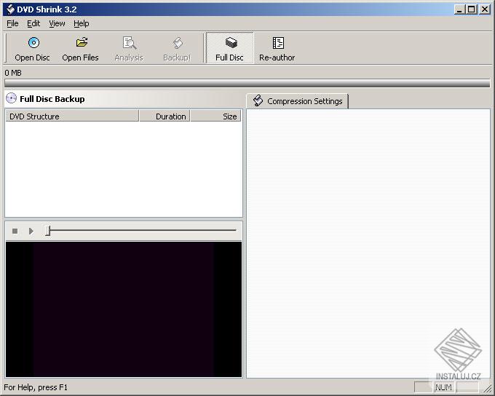
Task: Select the Compression Settings tab
Action: tap(298, 101)
